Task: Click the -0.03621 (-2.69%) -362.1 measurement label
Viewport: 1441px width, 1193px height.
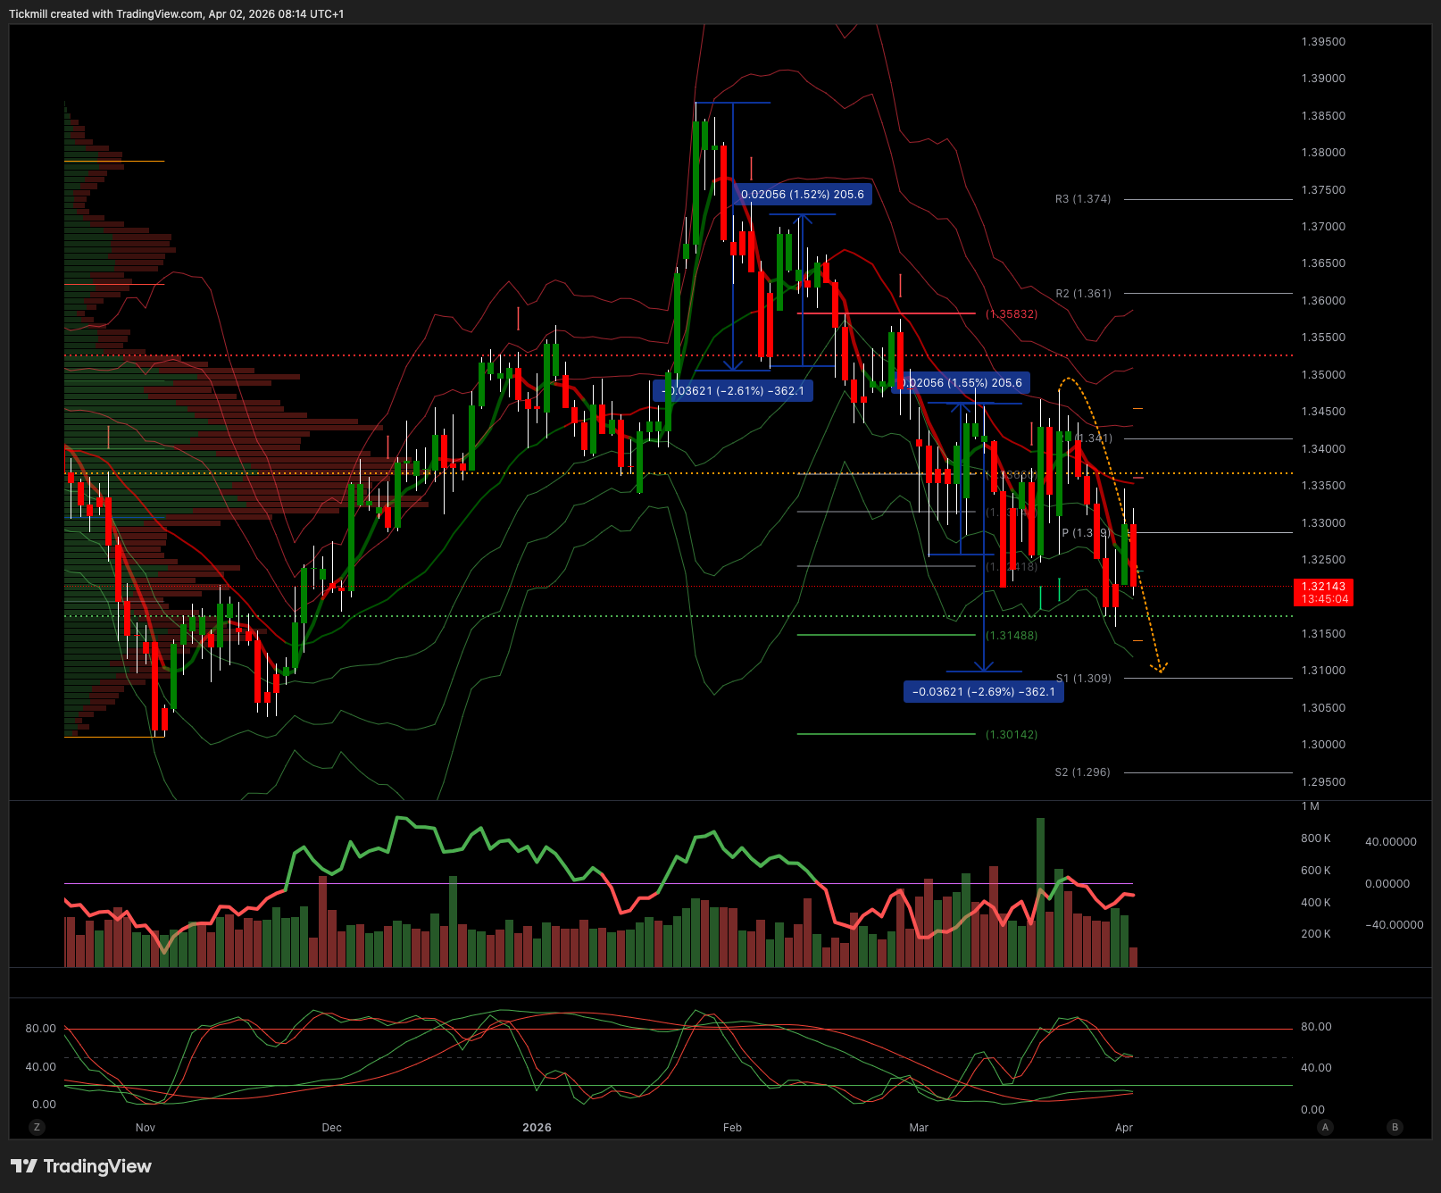Action: click(x=983, y=692)
